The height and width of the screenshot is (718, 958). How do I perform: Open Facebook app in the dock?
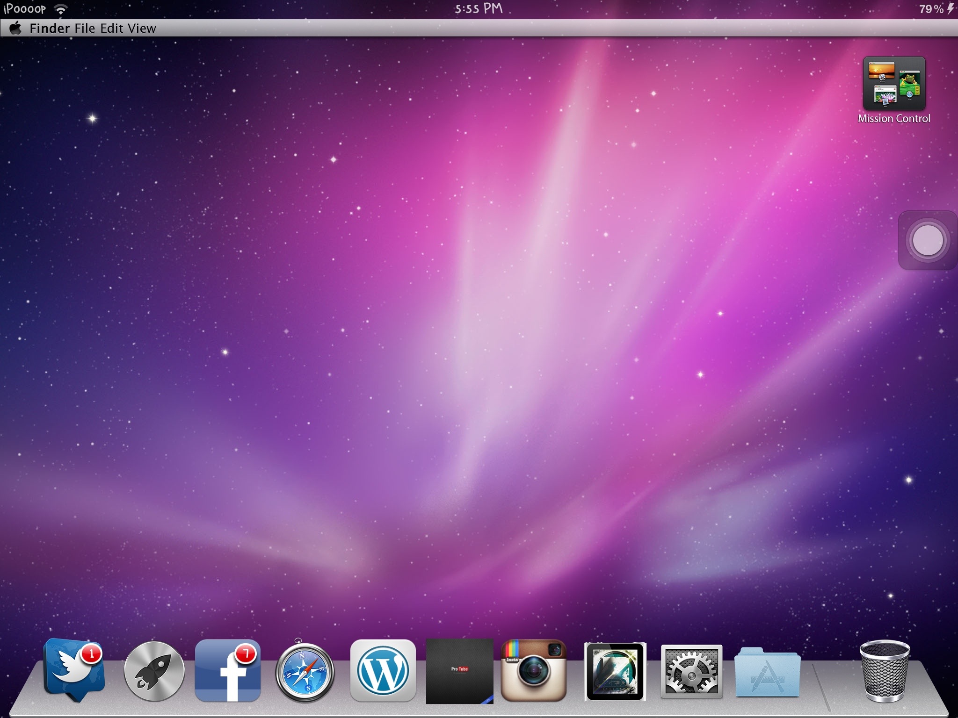point(228,670)
